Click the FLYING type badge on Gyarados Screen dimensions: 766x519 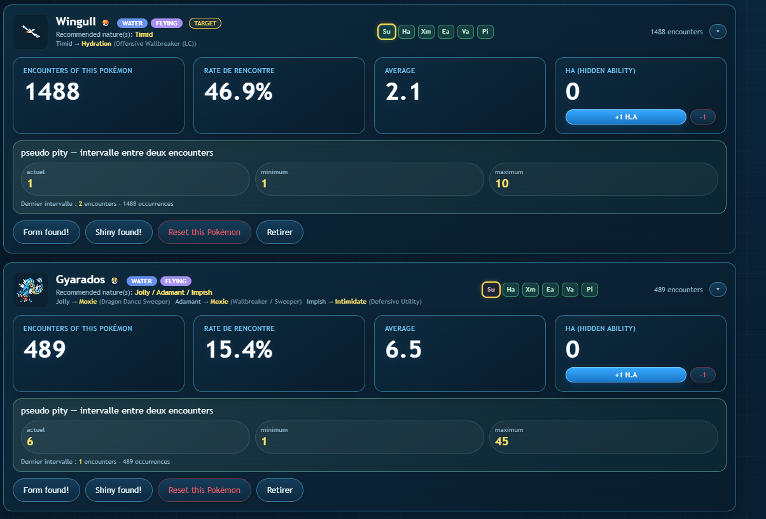click(x=176, y=281)
